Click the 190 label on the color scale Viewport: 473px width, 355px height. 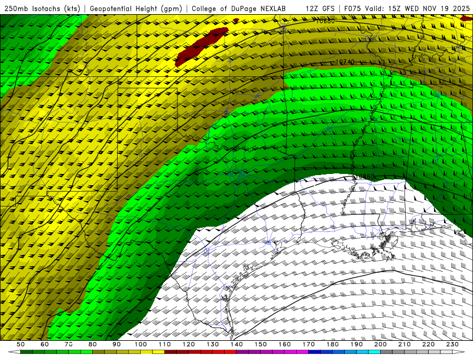pyautogui.click(x=357, y=344)
